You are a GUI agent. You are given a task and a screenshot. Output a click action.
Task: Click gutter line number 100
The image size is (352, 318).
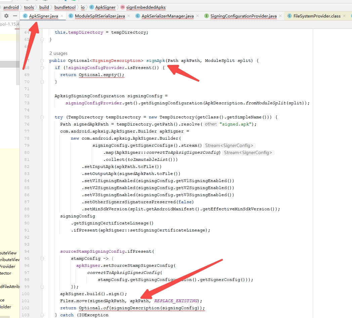26,294
